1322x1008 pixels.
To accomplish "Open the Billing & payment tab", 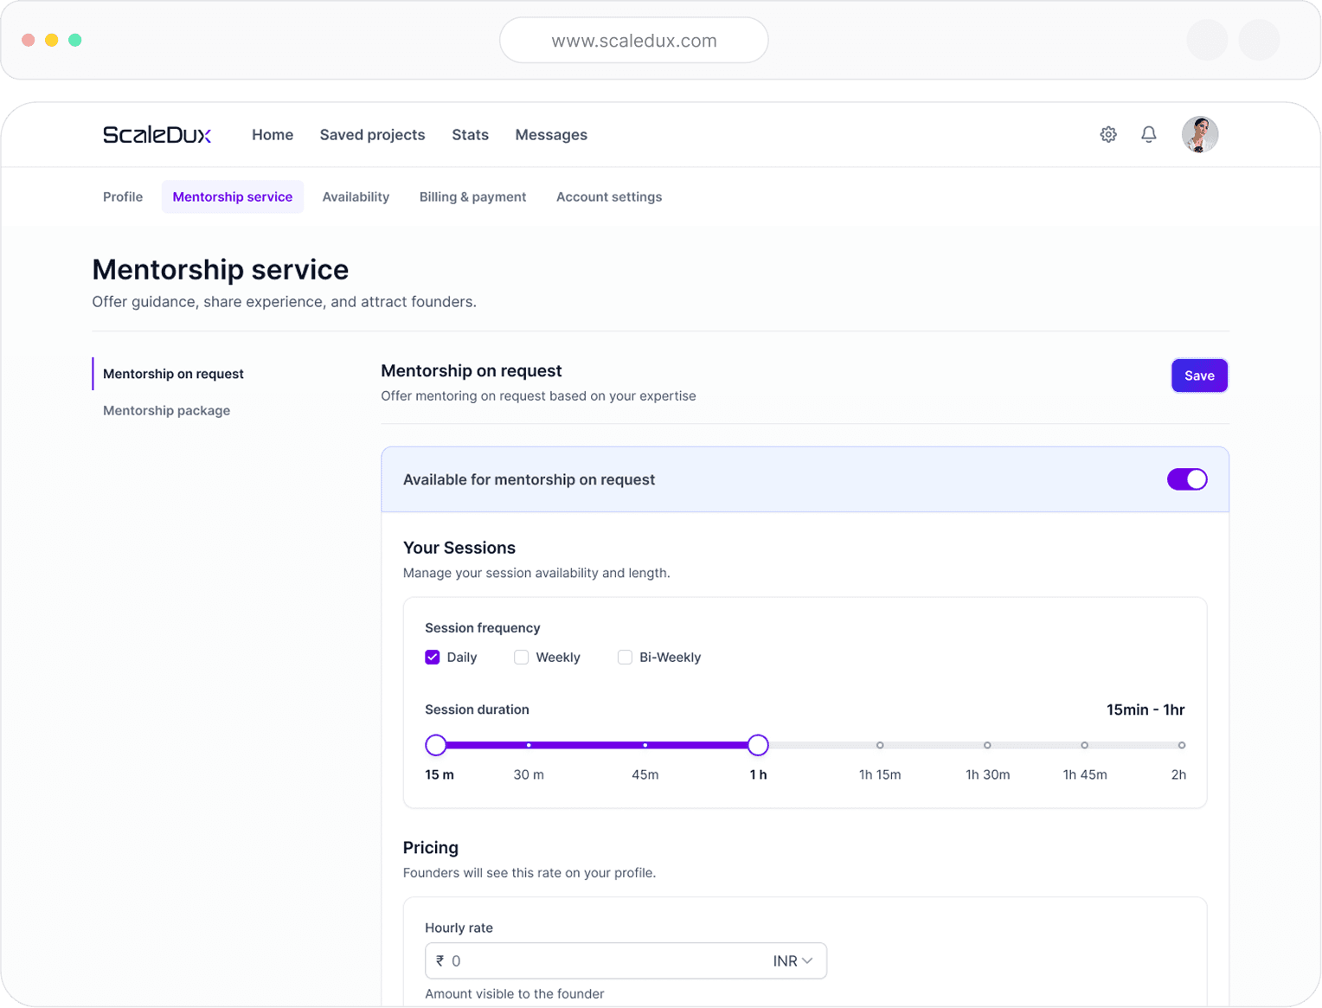I will 472,196.
